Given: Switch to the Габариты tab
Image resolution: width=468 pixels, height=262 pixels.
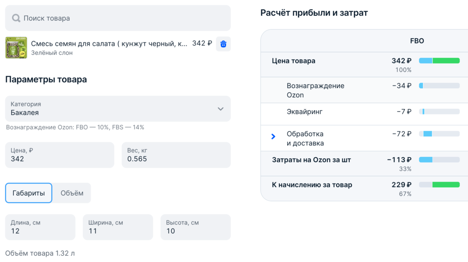Looking at the screenshot, I should [29, 193].
